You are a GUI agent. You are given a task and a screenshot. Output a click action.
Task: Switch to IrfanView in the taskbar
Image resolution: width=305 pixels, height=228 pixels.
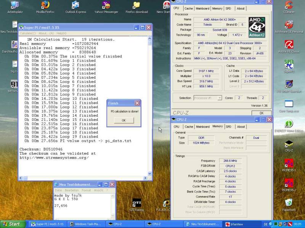(241, 224)
